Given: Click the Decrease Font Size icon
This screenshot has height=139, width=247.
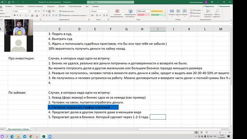Looking at the screenshot, I should point(39,11).
